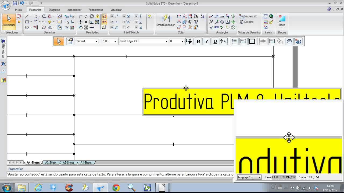Click the text box properties icon
The height and width of the screenshot is (193, 344).
coord(70,41)
